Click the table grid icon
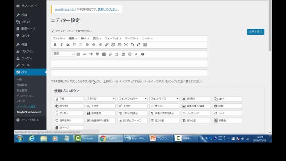The height and width of the screenshot is (161, 286). point(119,45)
